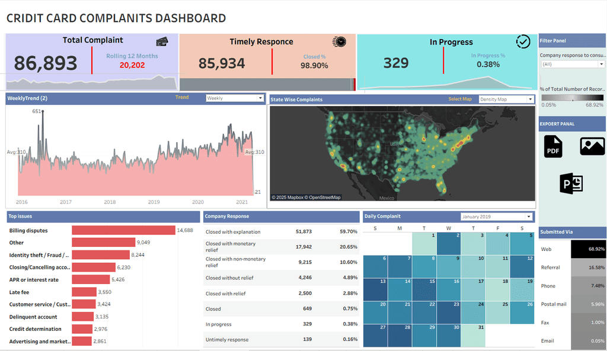607x351 pixels.
Task: Select calendar day 31
Action: (x=473, y=335)
